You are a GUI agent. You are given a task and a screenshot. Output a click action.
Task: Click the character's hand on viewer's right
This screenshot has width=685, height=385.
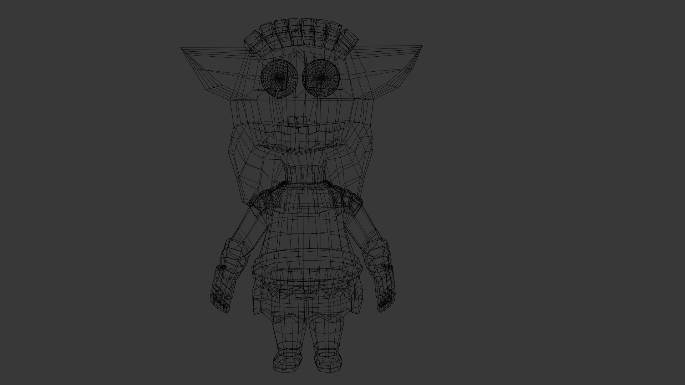[x=385, y=289]
